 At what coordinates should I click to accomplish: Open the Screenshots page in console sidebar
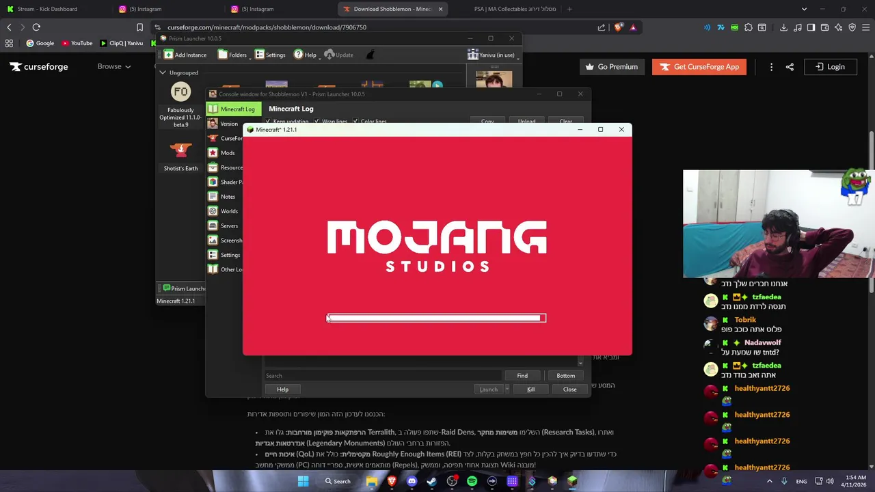225,240
